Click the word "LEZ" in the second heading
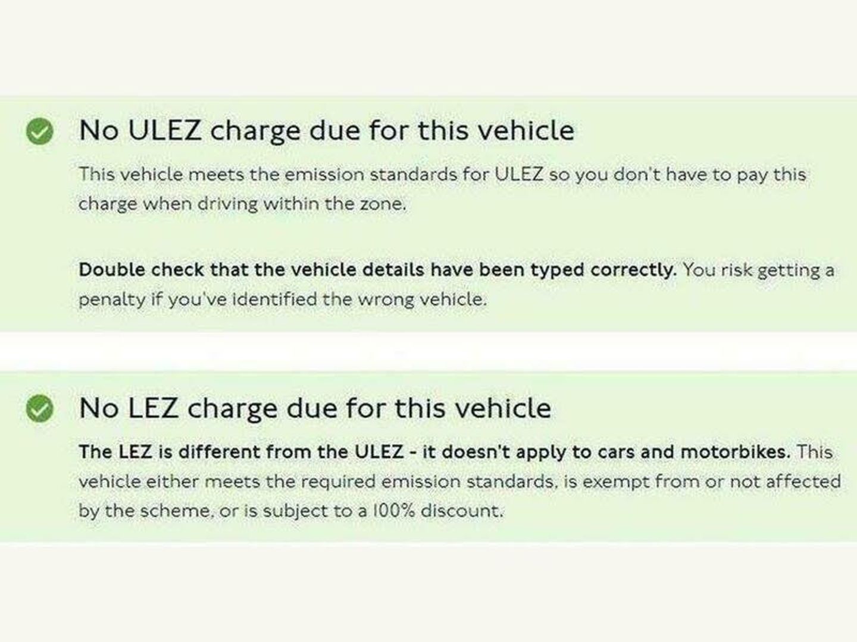The image size is (857, 642). [153, 408]
